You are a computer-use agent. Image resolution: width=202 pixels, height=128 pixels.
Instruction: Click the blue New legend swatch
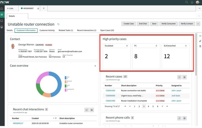click(65, 78)
